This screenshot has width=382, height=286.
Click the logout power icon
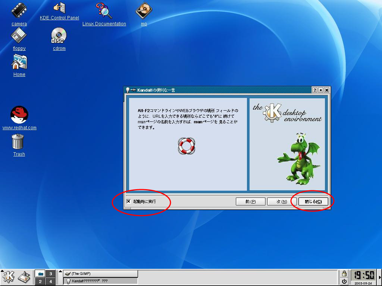click(344, 282)
